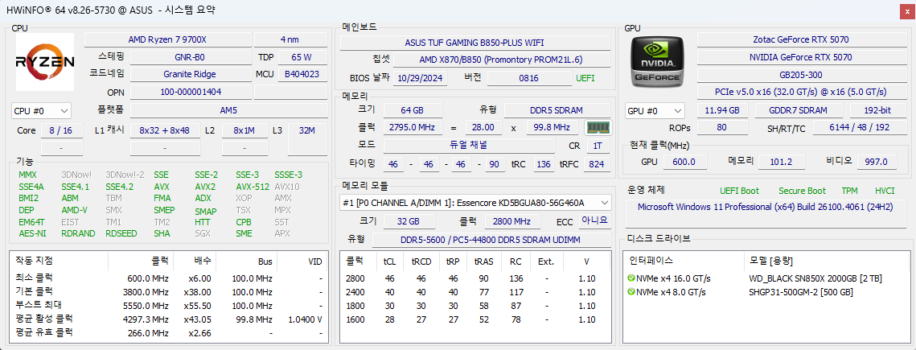
Task: Click the ROPs value 80 field
Action: click(721, 128)
